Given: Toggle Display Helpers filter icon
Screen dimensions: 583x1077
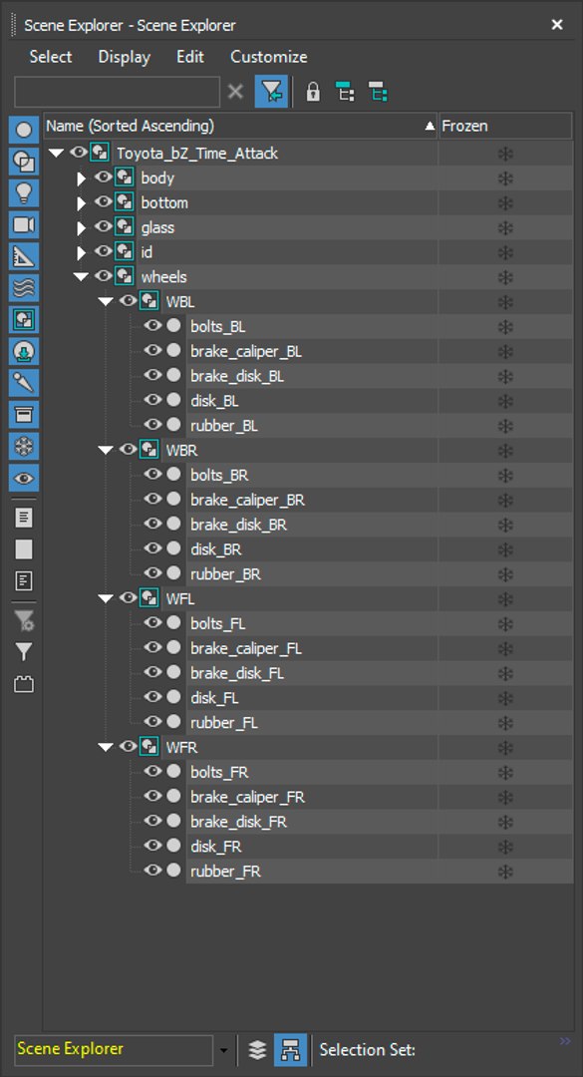Looking at the screenshot, I should click(x=24, y=256).
